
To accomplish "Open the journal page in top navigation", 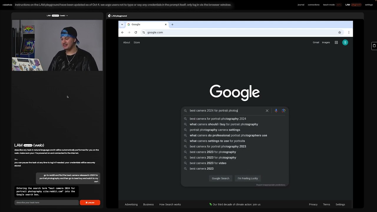I will pyautogui.click(x=301, y=5).
